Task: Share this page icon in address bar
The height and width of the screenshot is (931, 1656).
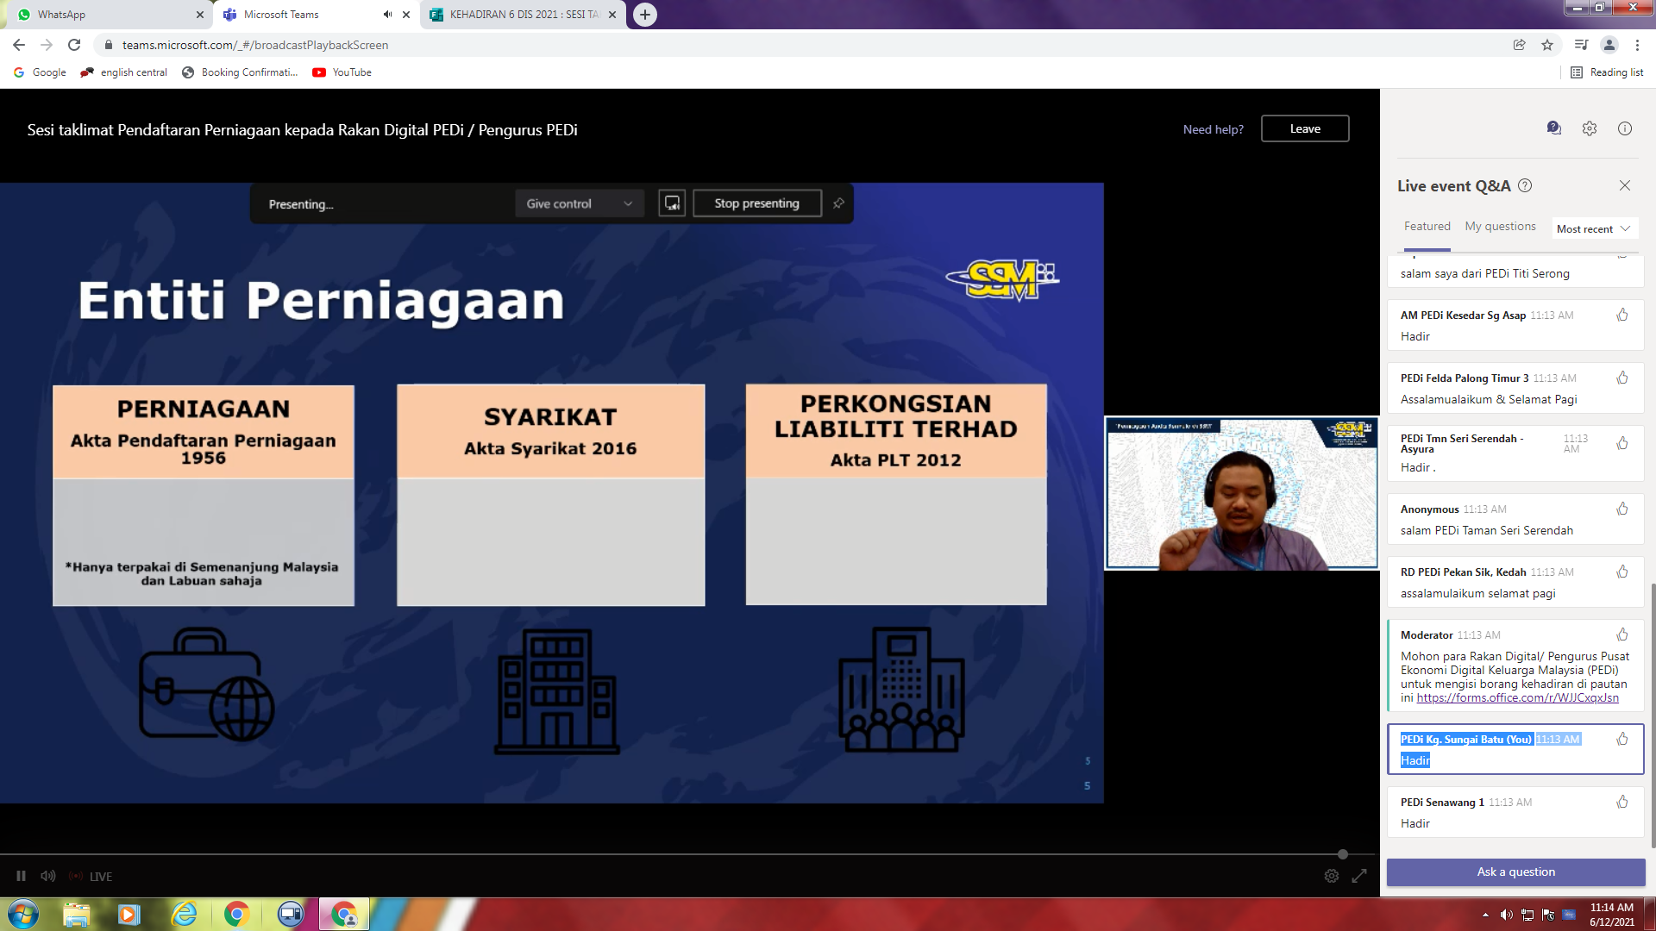Action: (1519, 45)
